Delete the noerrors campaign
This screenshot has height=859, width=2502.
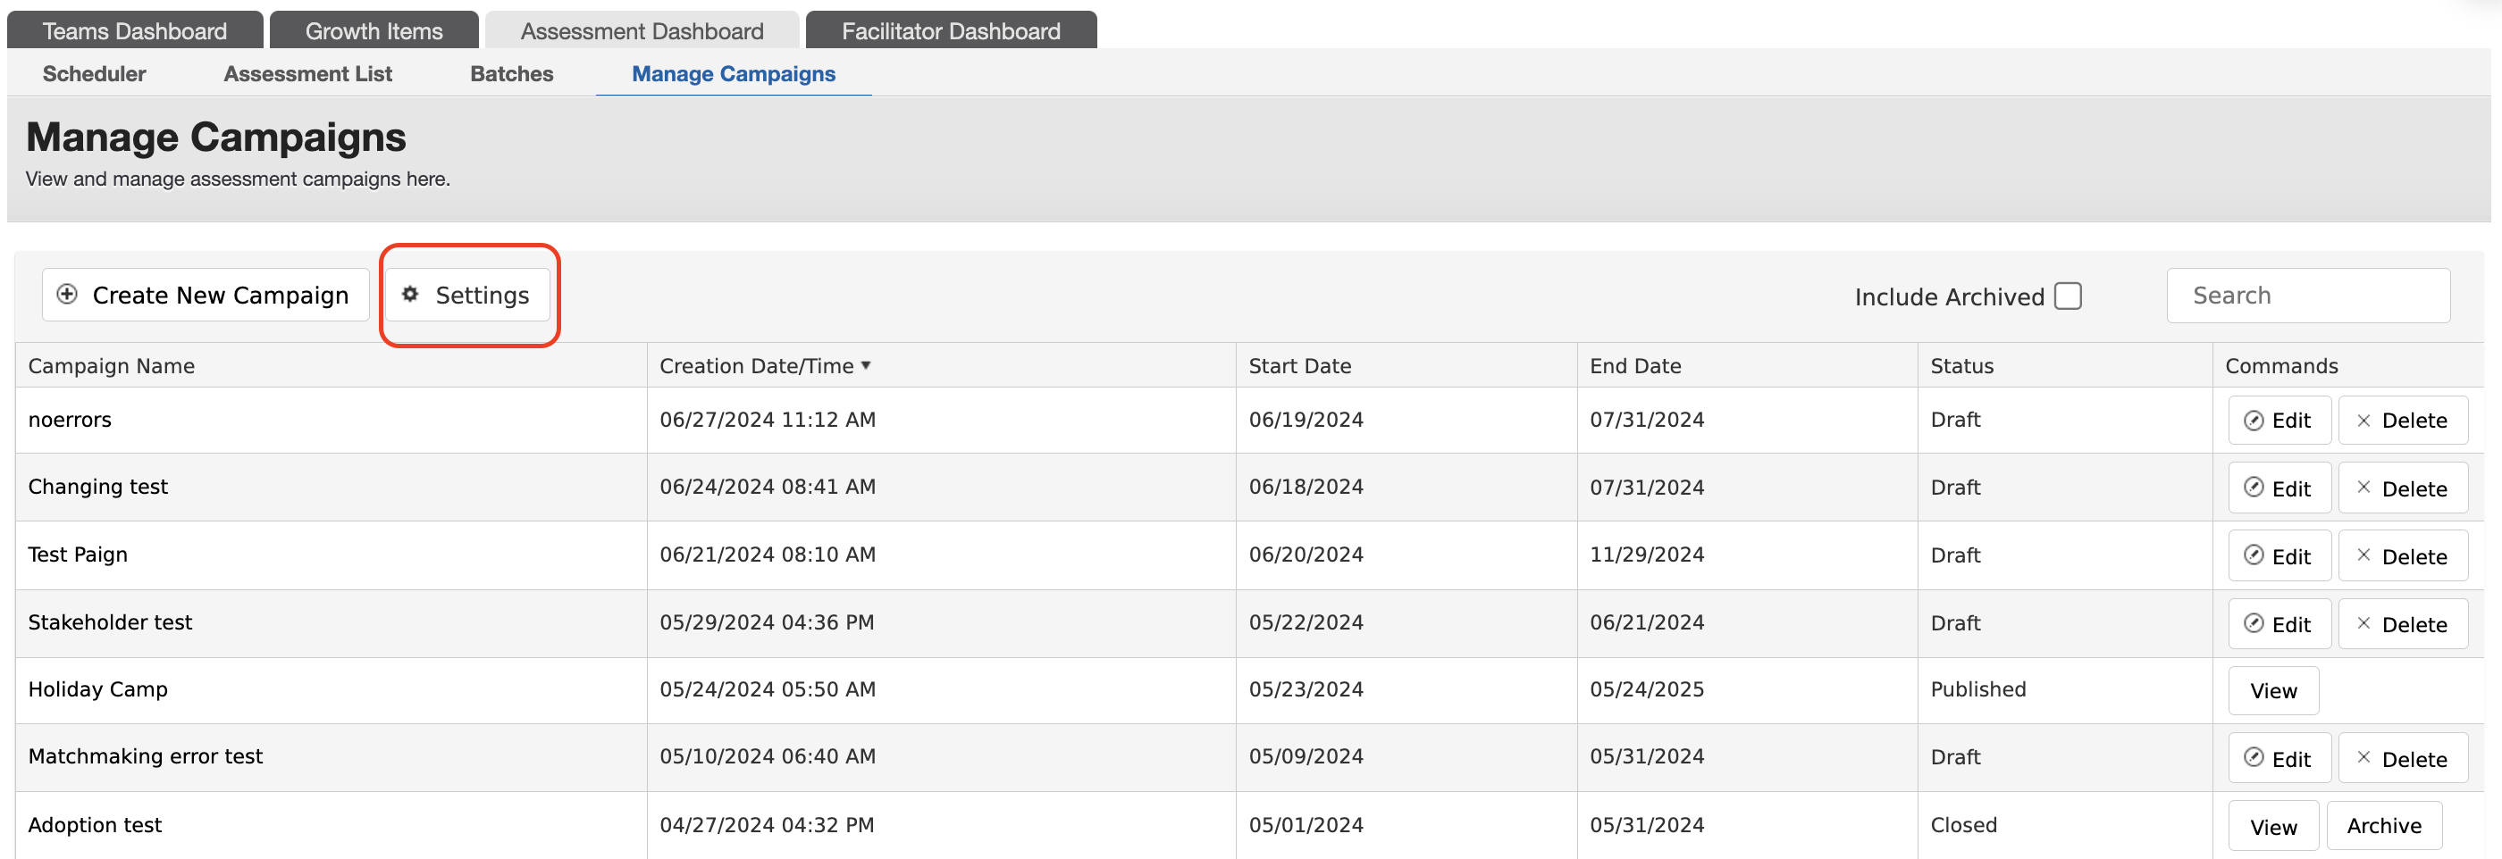tap(2402, 421)
